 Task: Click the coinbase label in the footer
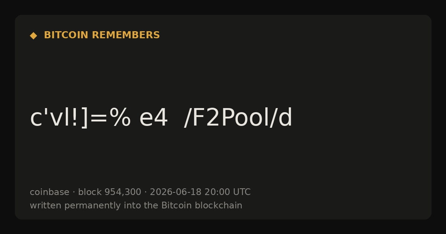coord(49,192)
